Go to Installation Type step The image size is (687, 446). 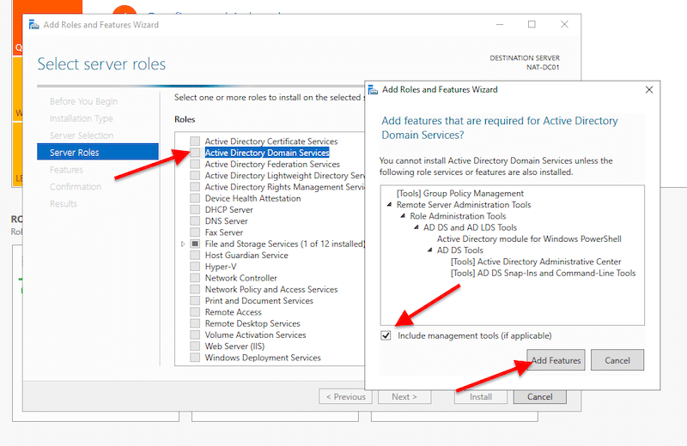82,118
